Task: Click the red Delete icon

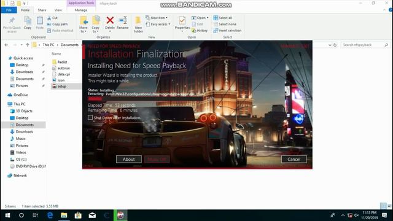Action: tap(110, 20)
